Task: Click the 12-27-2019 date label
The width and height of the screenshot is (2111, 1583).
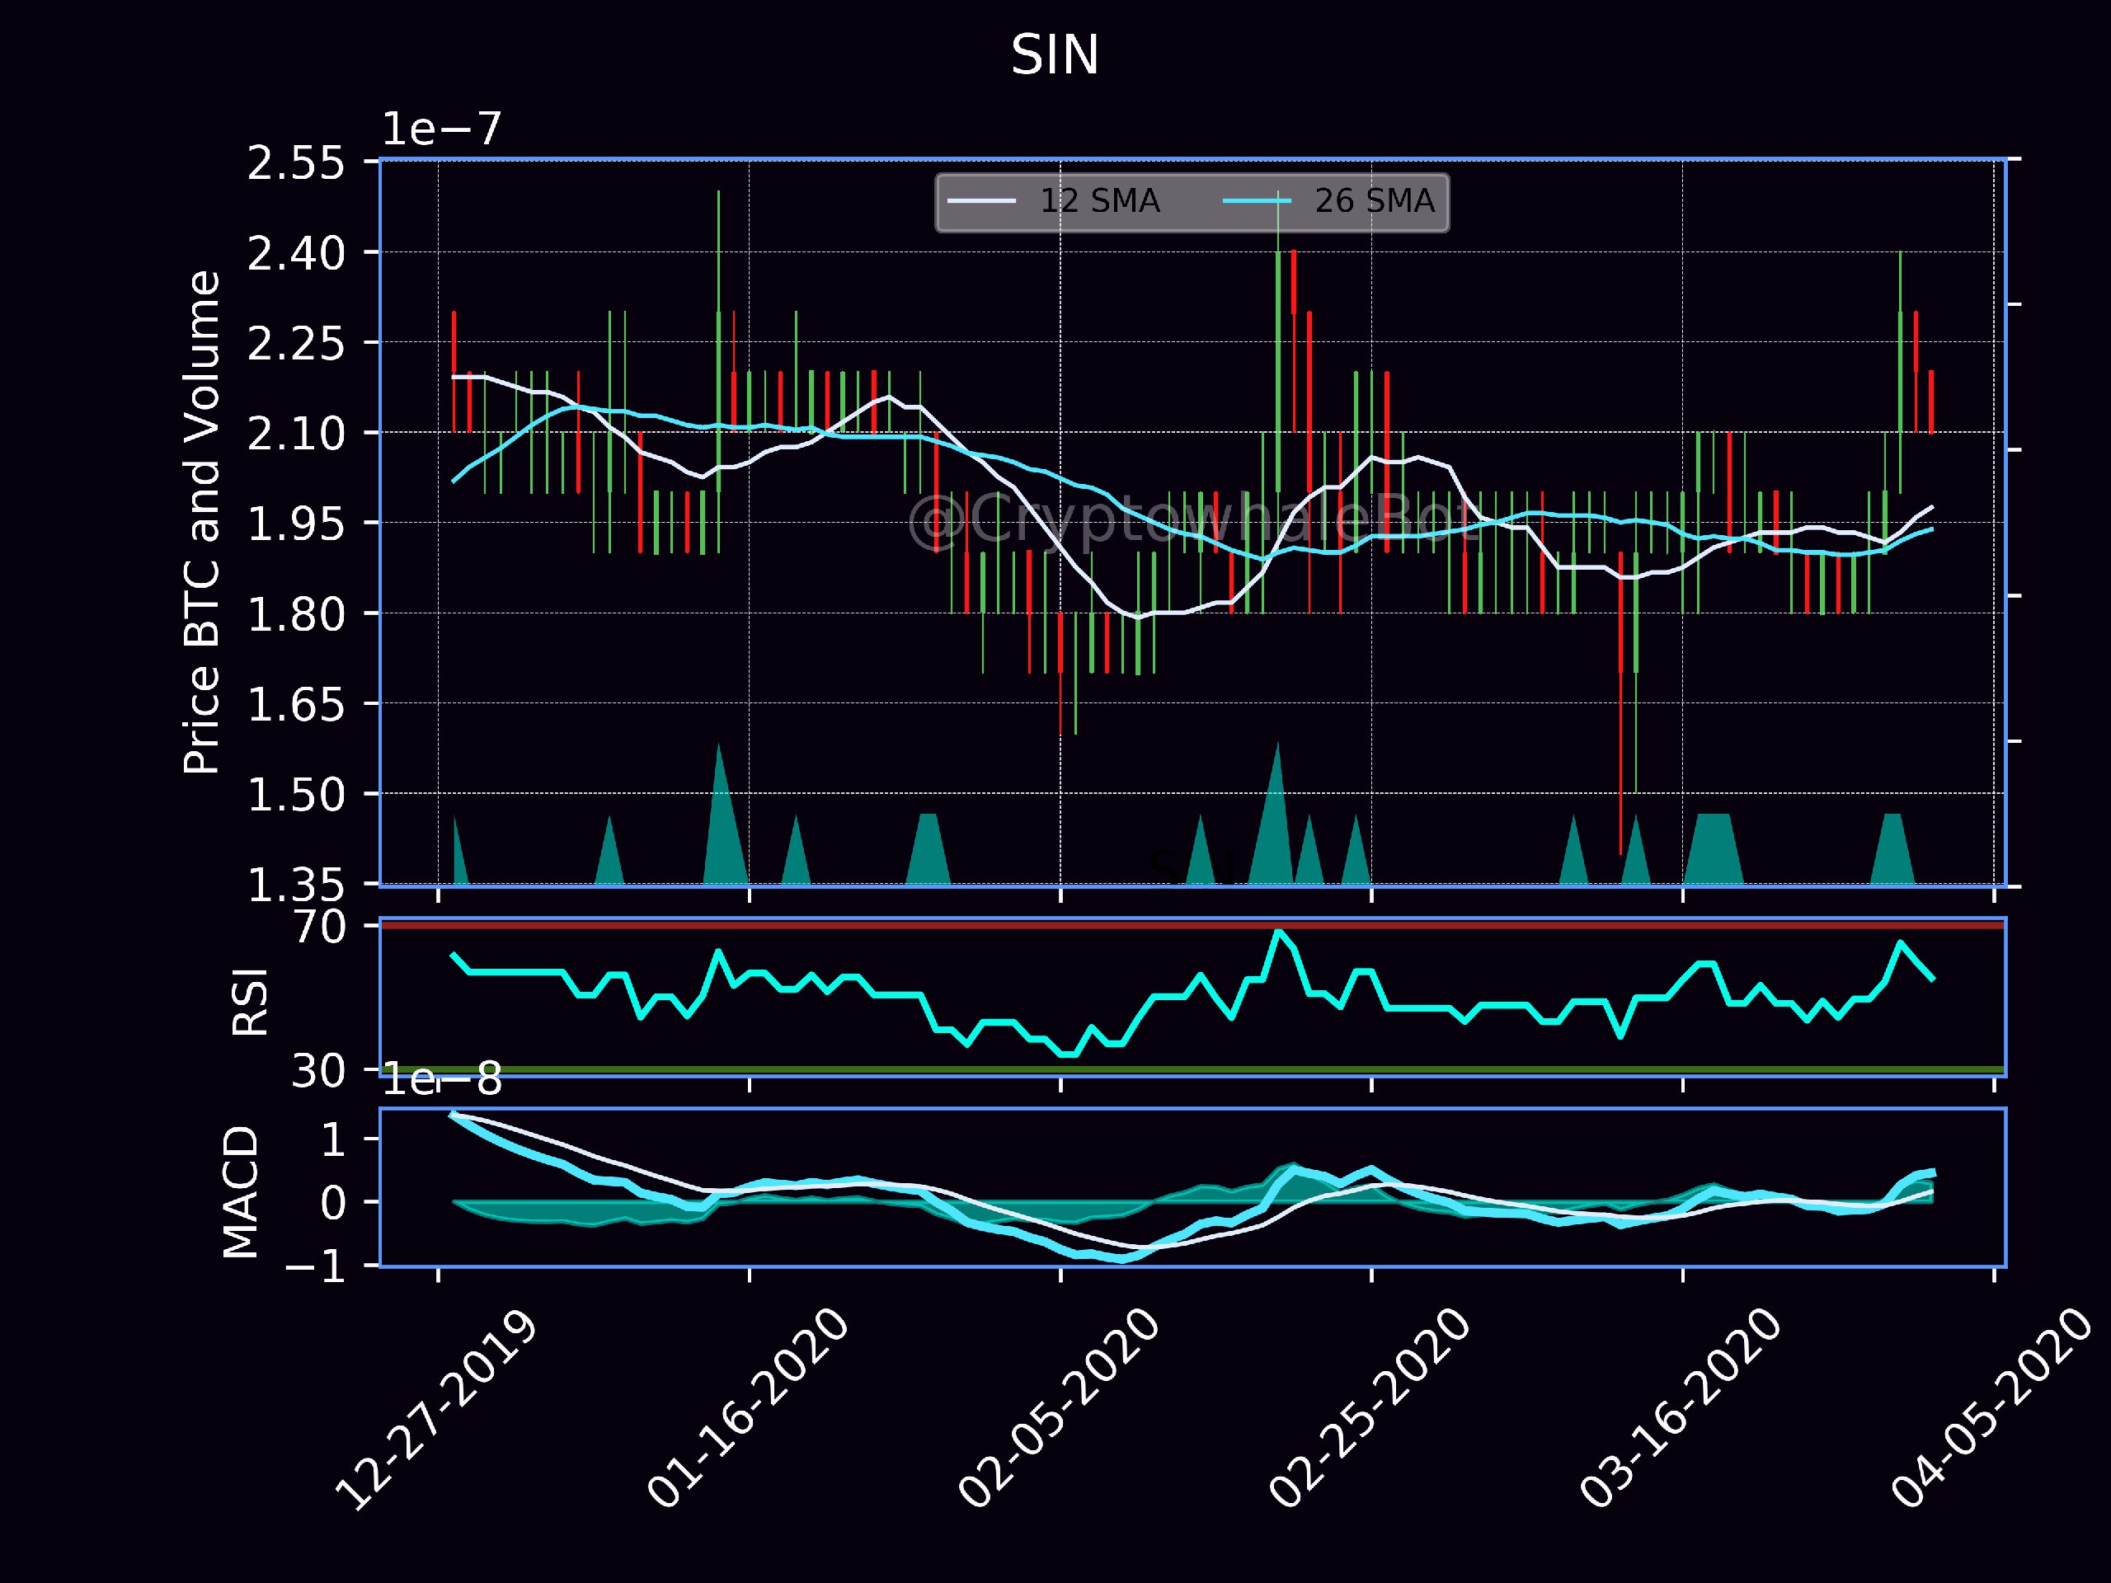Action: point(436,1409)
